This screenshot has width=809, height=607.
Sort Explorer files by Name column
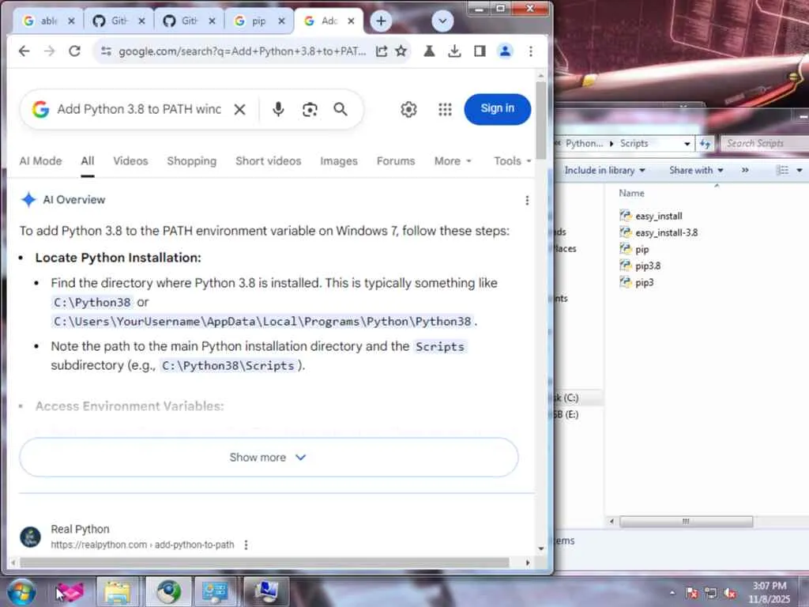631,193
